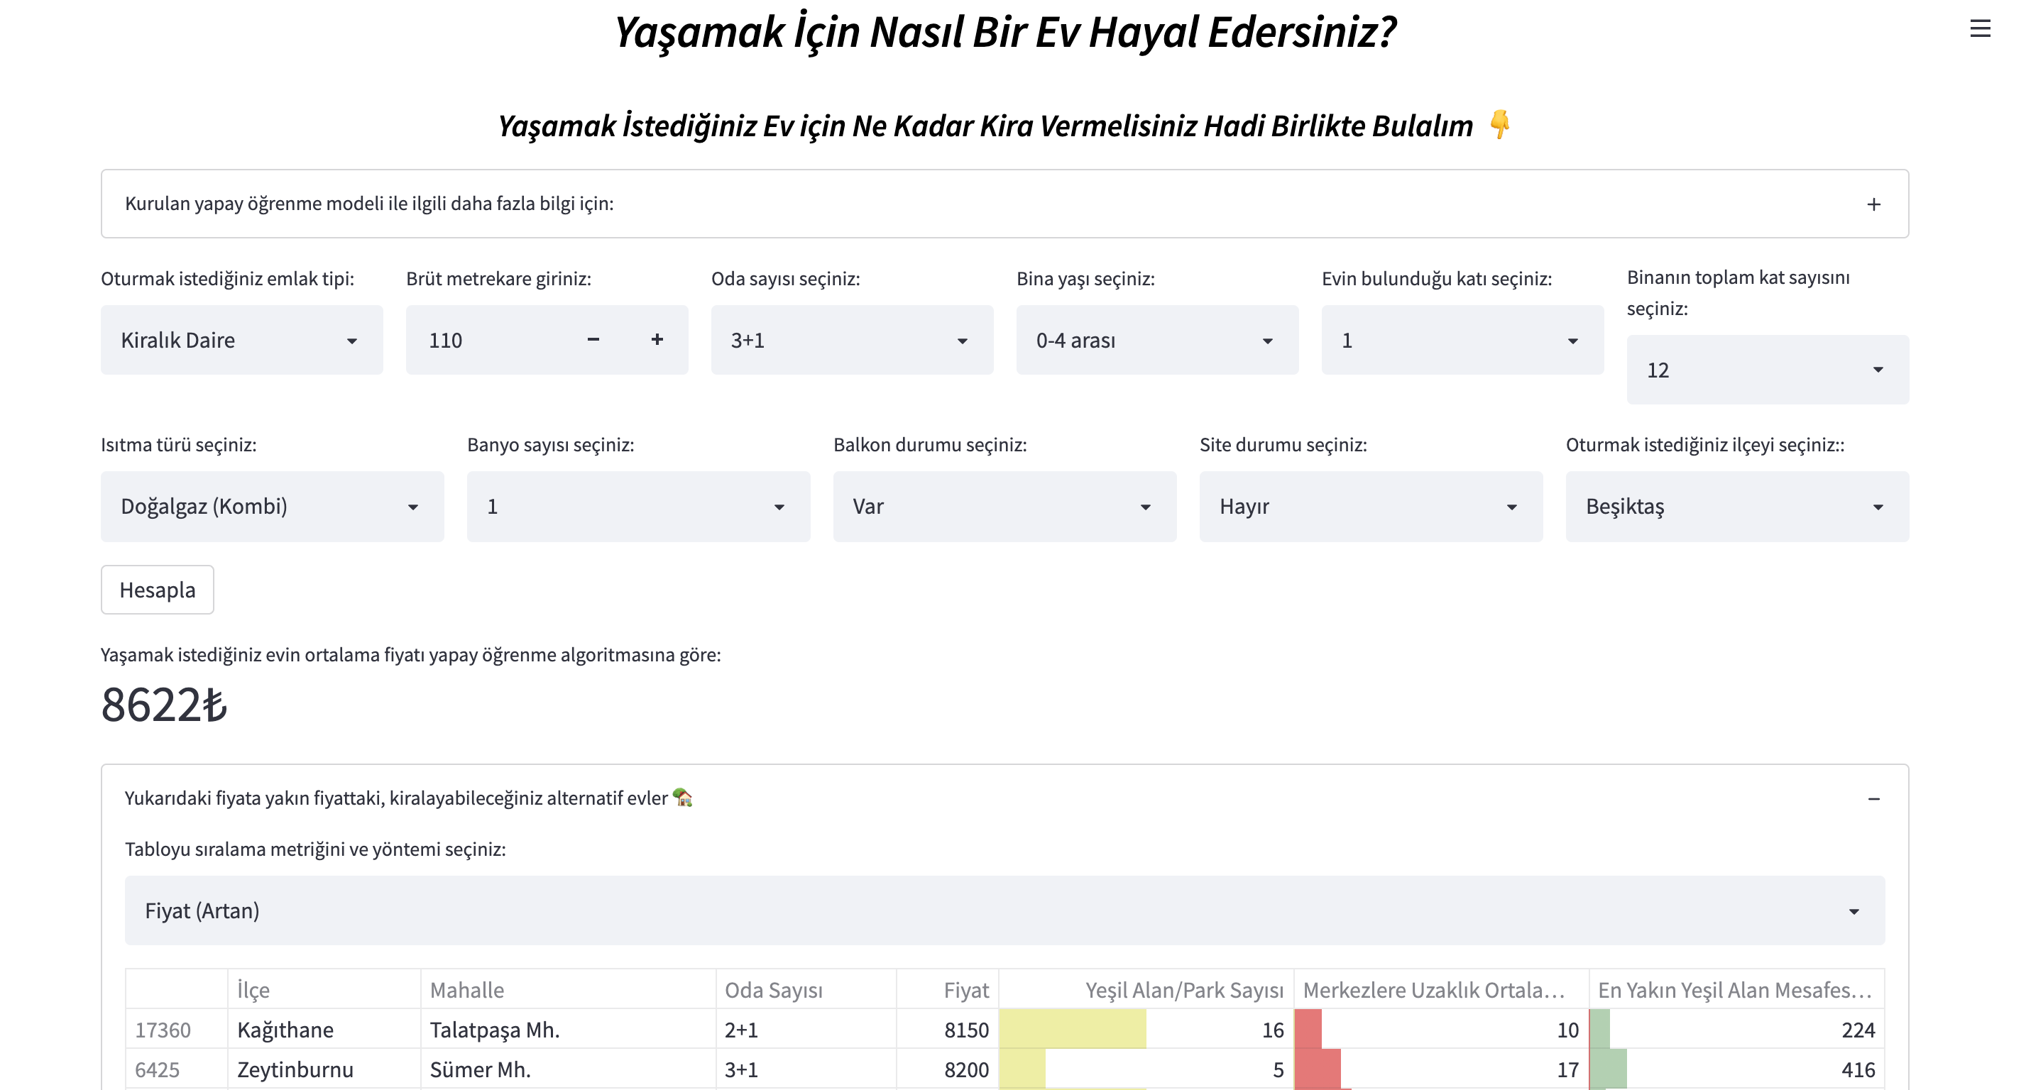Click the Hesapla button
This screenshot has height=1090, width=2026.
pyautogui.click(x=158, y=590)
